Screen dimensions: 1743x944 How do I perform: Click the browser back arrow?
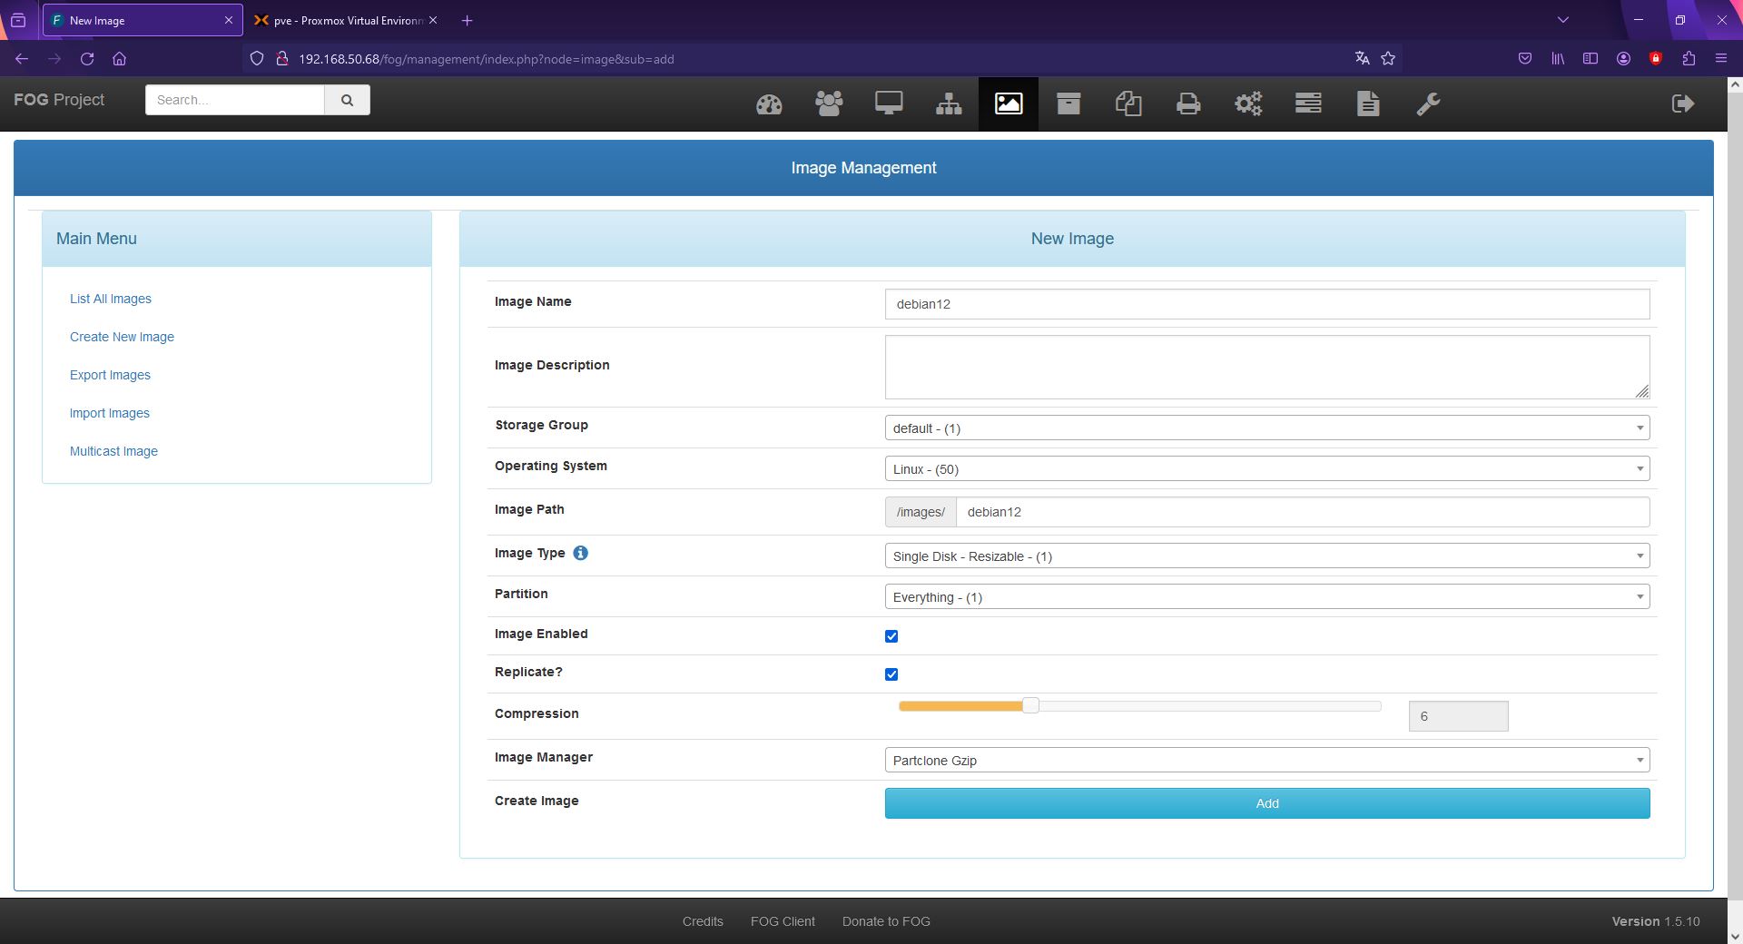point(22,59)
